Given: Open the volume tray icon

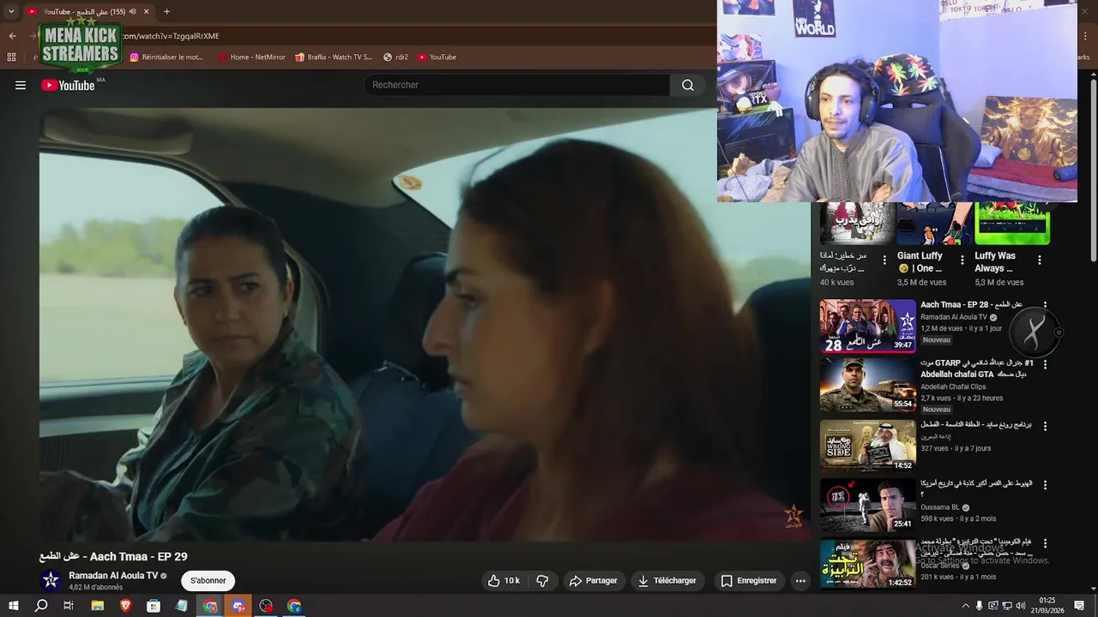Looking at the screenshot, I should 1021,606.
